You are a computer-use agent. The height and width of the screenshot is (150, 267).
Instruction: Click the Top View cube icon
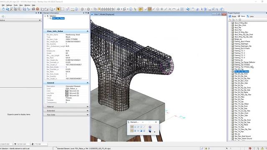193,9
